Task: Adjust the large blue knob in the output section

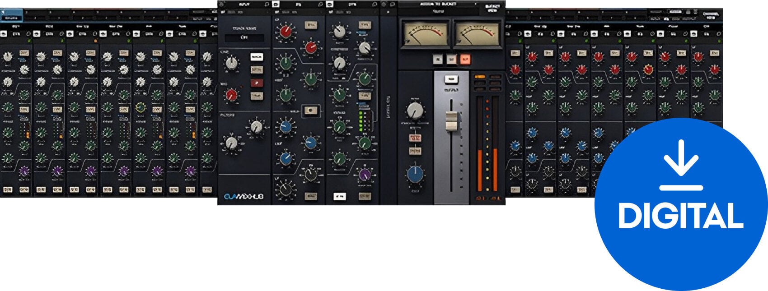Action: [415, 174]
